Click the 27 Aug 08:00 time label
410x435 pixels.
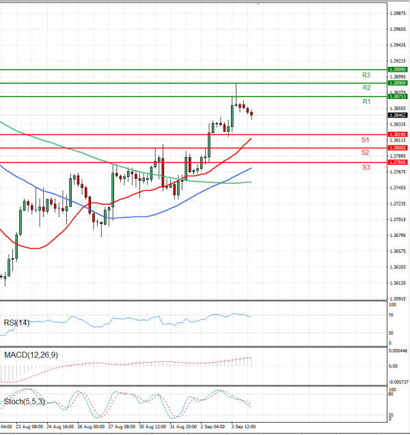pos(122,426)
